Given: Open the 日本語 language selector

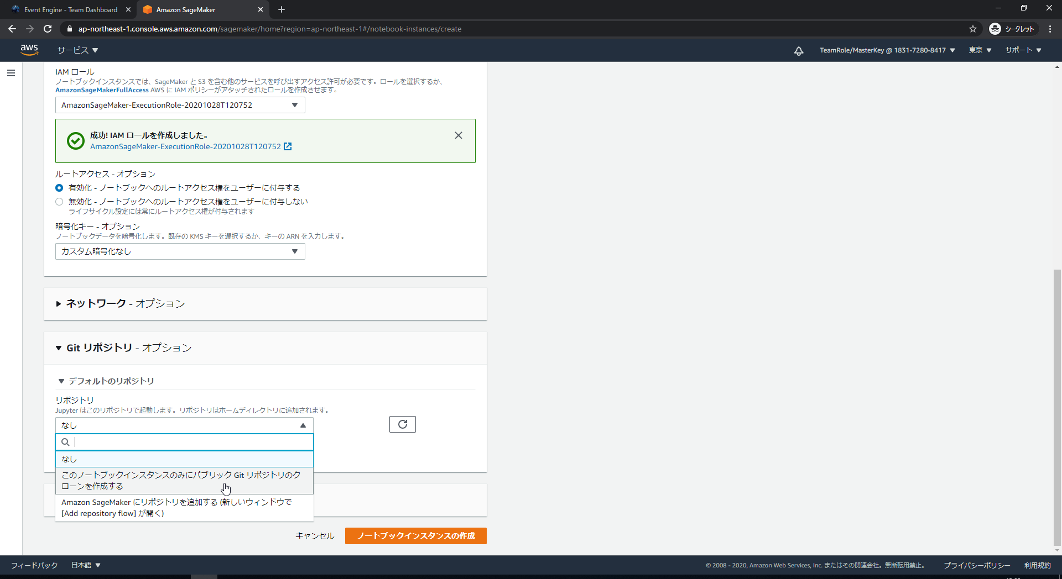Looking at the screenshot, I should click(x=86, y=565).
